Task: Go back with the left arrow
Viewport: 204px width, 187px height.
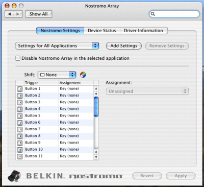Action: click(x=9, y=14)
